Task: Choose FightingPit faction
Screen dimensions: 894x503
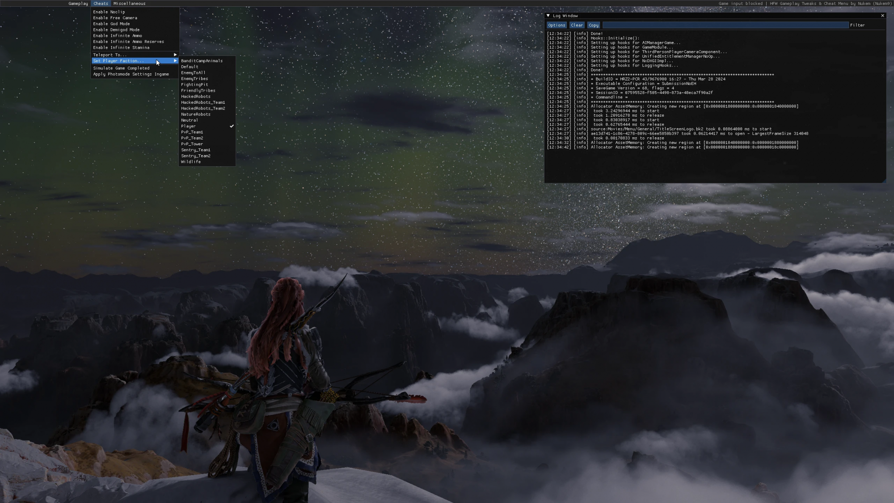Action: click(x=207, y=85)
